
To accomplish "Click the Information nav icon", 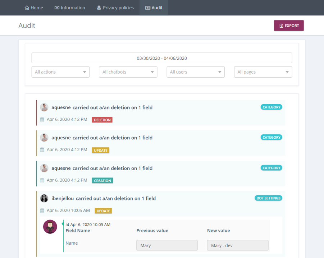I will [57, 8].
